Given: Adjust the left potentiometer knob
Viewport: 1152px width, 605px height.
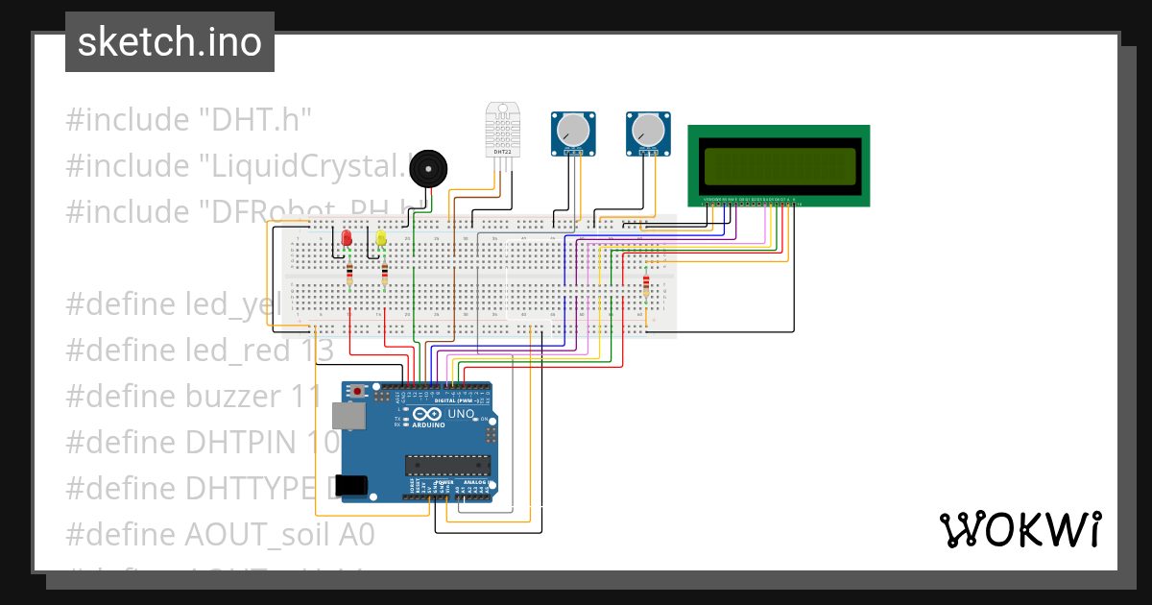Looking at the screenshot, I should click(573, 128).
